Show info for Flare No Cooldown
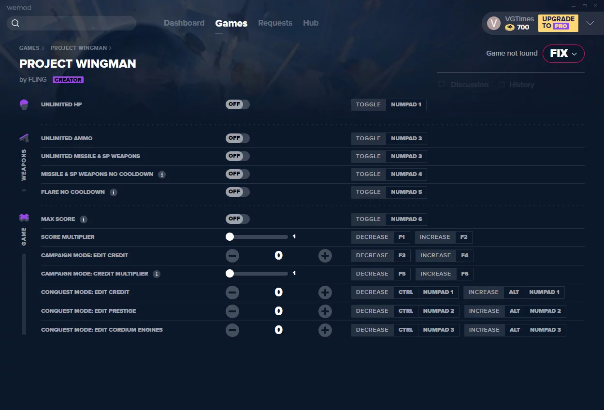The image size is (604, 410). pos(114,192)
